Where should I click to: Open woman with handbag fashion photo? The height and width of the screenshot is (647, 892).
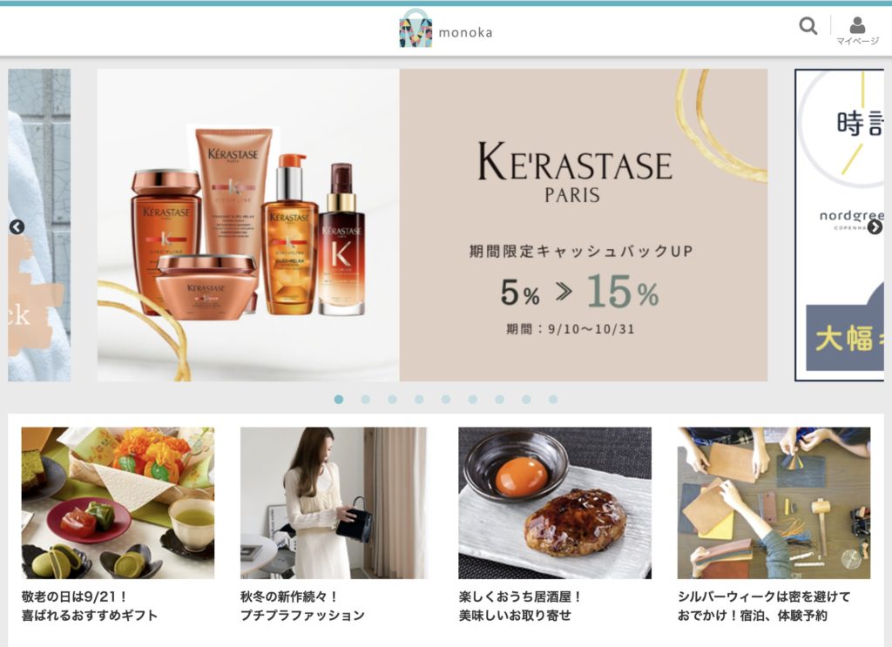(334, 503)
